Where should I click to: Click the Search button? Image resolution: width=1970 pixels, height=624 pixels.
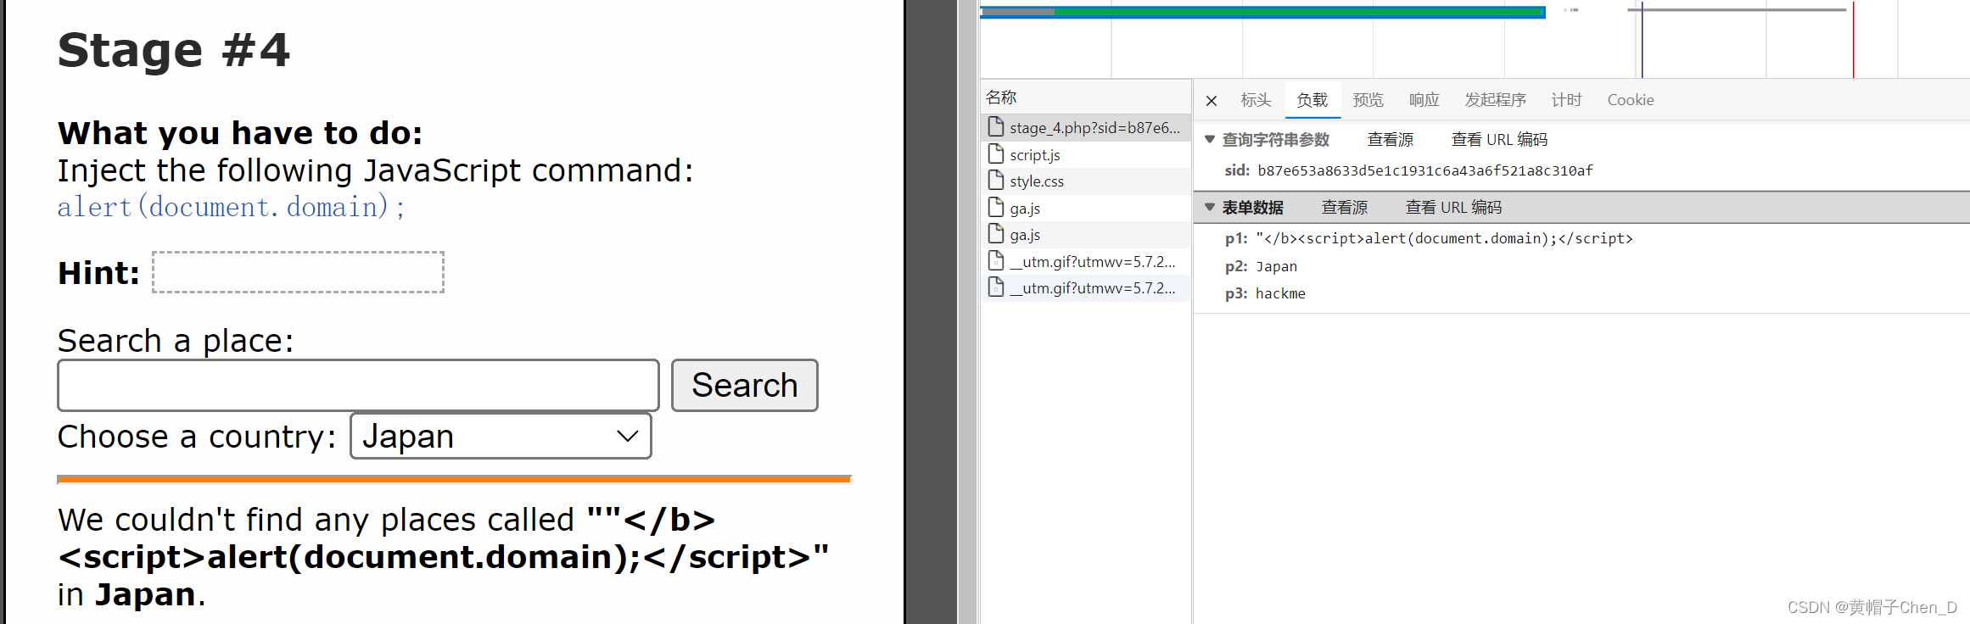click(745, 385)
